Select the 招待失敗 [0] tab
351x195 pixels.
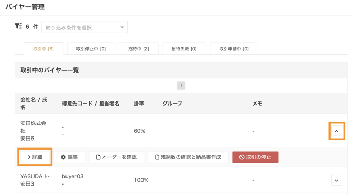(x=184, y=49)
